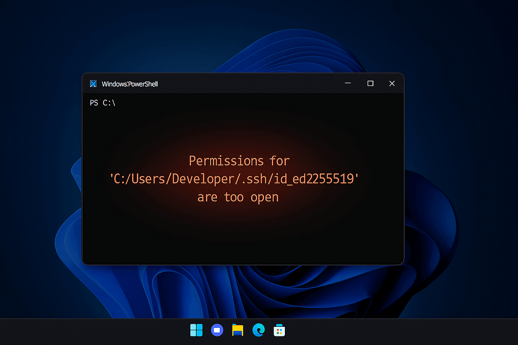Screen dimensions: 518x345
Task: Click the "Windows PowerShell" title text
Action: click(x=129, y=84)
